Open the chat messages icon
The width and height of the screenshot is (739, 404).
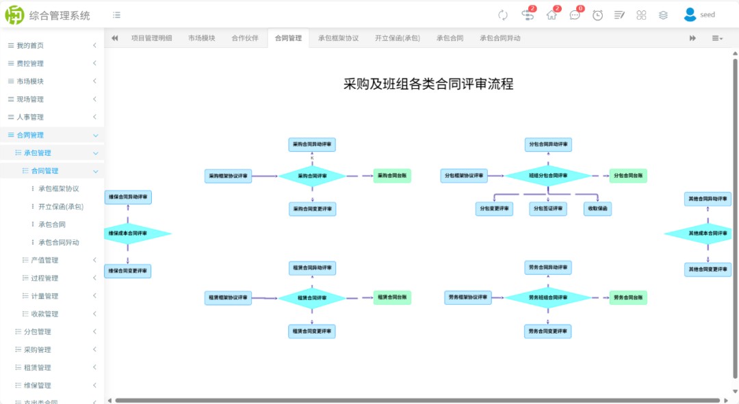coord(575,15)
